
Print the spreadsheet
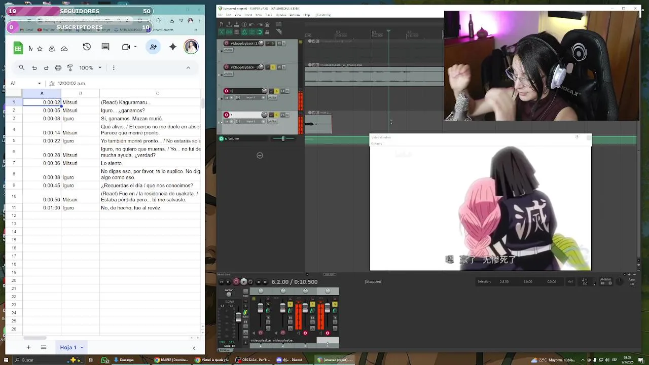coord(58,67)
